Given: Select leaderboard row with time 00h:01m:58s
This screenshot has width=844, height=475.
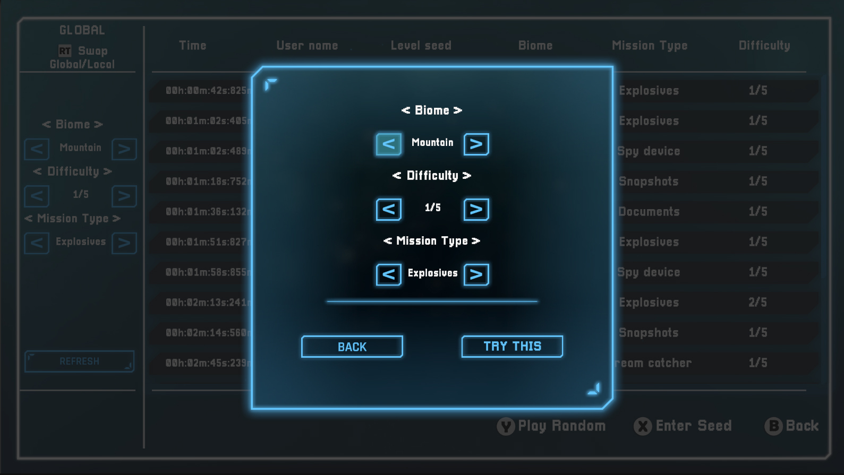Looking at the screenshot, I should pyautogui.click(x=483, y=272).
